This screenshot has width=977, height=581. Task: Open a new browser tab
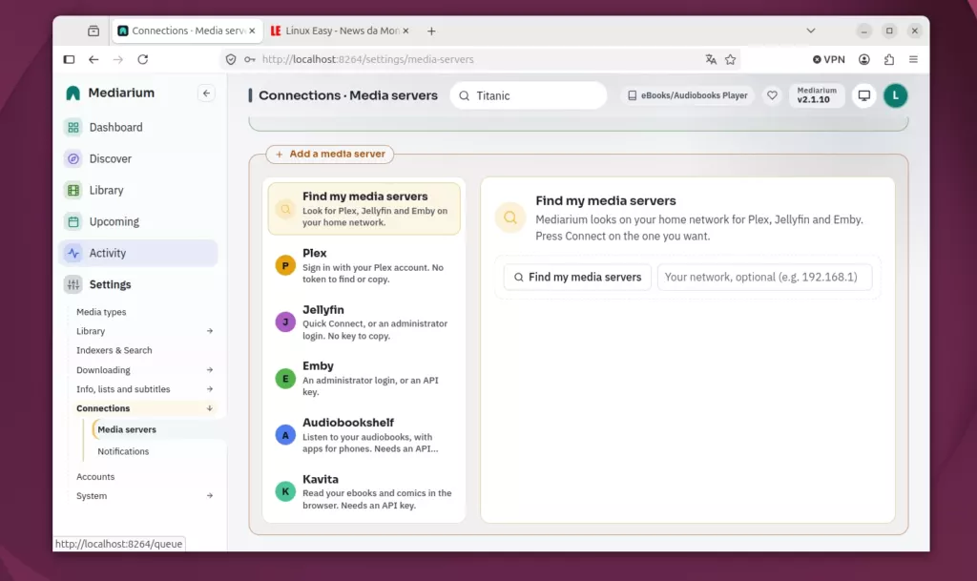click(x=431, y=31)
